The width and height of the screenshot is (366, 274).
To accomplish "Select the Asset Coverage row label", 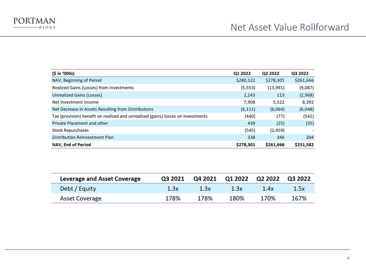I will click(81, 198).
